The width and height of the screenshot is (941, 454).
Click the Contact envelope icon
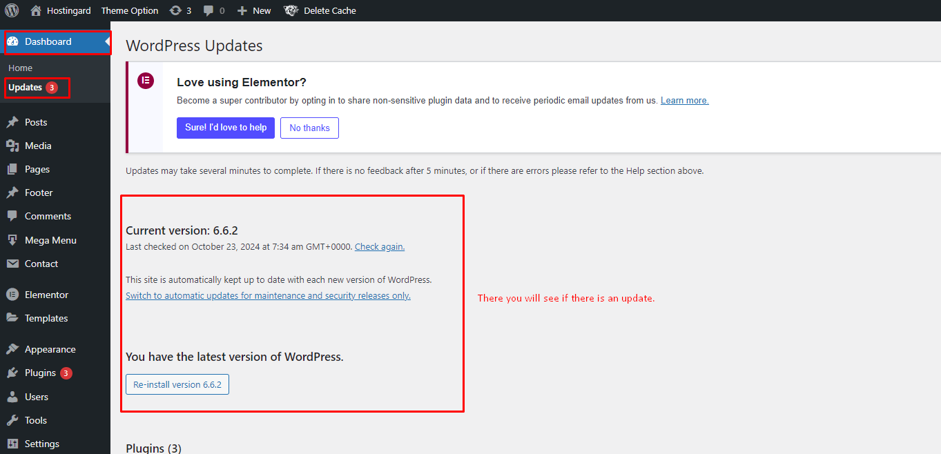[x=12, y=264]
